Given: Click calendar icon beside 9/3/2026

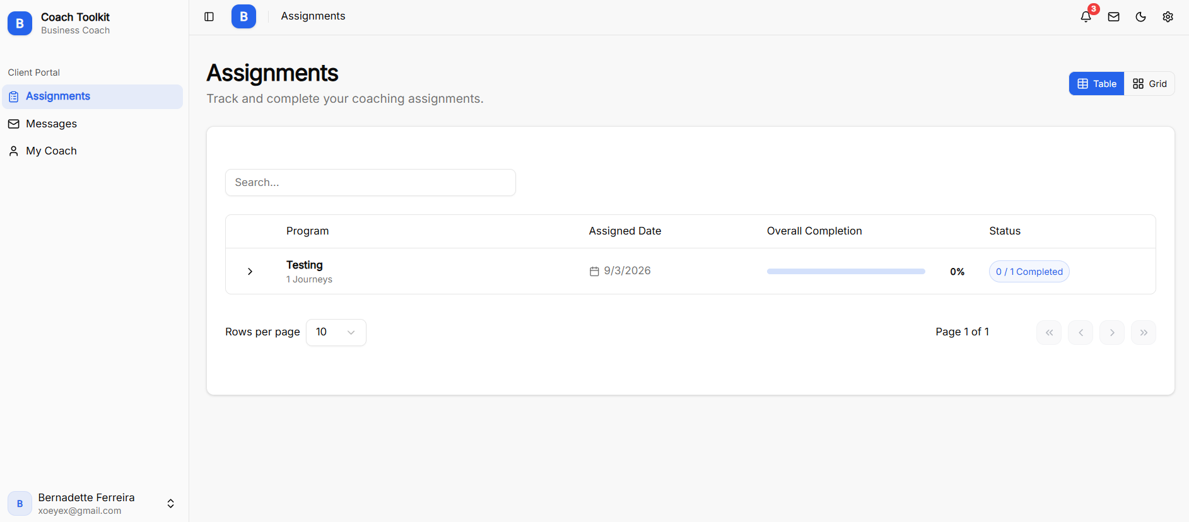Looking at the screenshot, I should 594,271.
